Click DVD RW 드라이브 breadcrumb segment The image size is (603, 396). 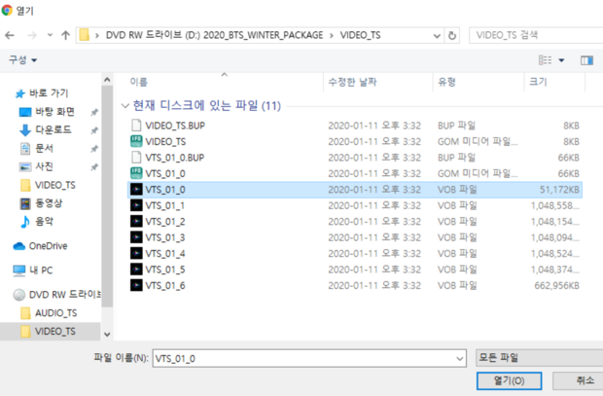[214, 35]
